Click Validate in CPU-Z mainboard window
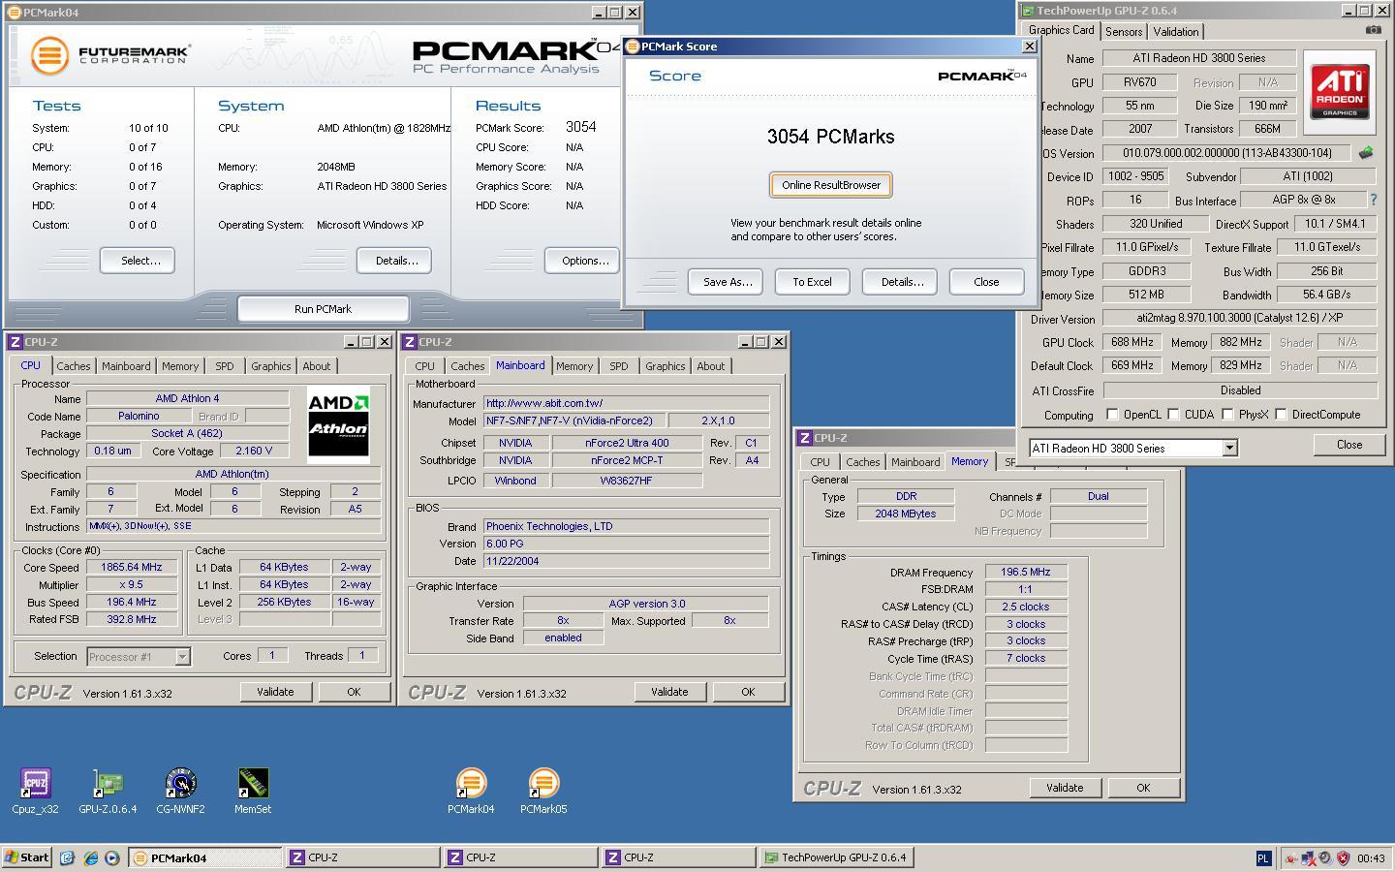1395x872 pixels. (x=669, y=692)
